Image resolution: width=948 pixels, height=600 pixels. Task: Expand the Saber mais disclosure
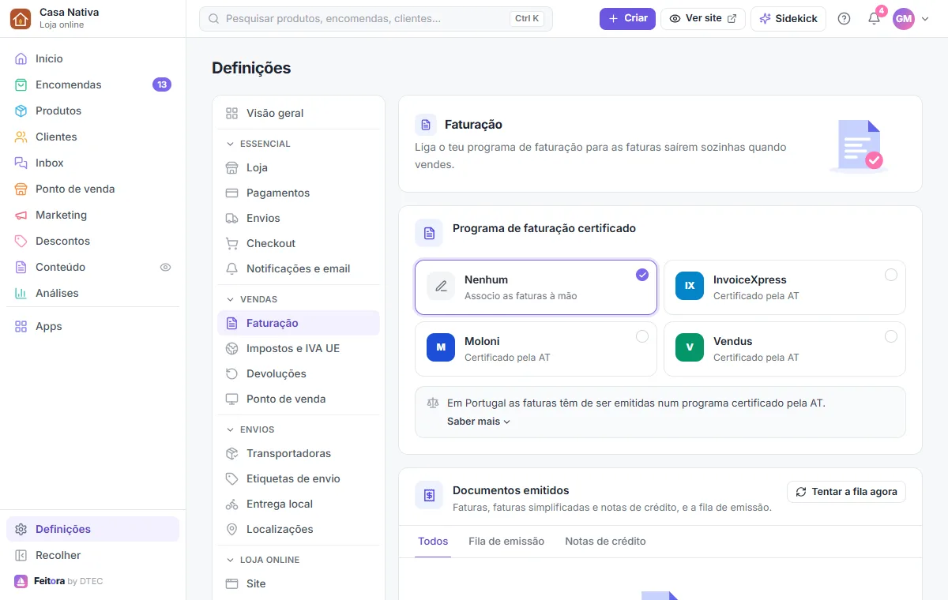[x=479, y=422]
